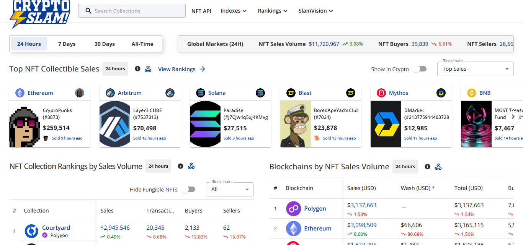Click the Arbitrum logo in the card header
The width and height of the screenshot is (523, 245).
110,93
